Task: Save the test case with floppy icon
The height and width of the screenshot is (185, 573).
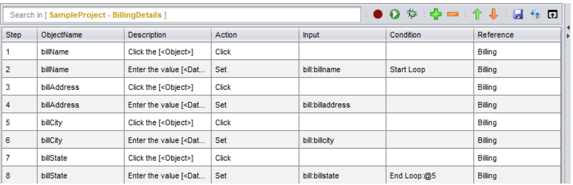Action: point(518,15)
